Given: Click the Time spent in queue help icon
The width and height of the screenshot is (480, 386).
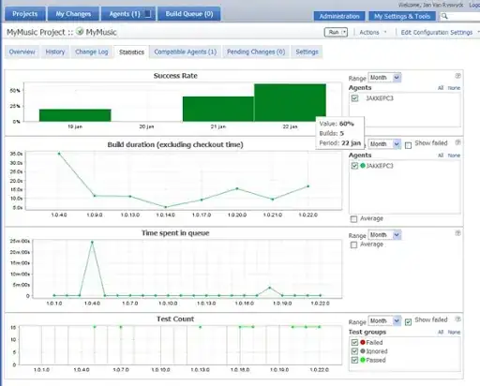Looking at the screenshot, I should [457, 233].
